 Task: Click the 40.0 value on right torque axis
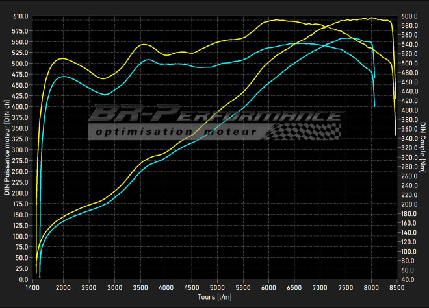coord(407,279)
